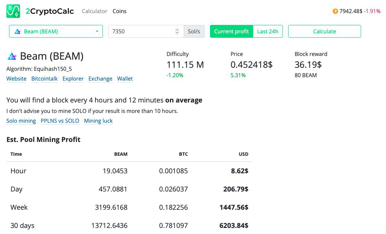Image resolution: width=386 pixels, height=234 pixels.
Task: Click the weekly BTC value 0.182256
Action: pos(174,207)
